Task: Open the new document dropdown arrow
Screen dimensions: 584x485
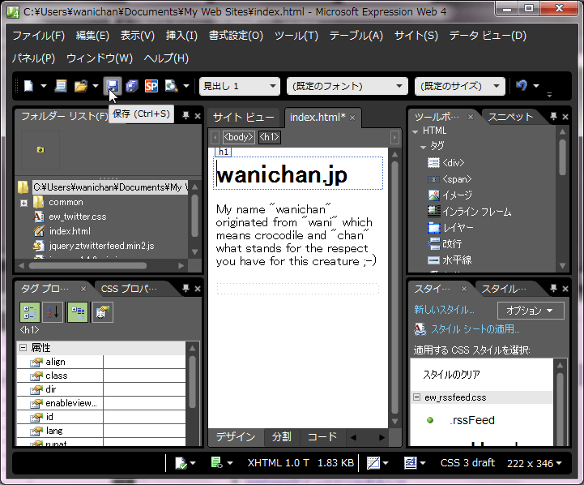Action: [x=44, y=86]
